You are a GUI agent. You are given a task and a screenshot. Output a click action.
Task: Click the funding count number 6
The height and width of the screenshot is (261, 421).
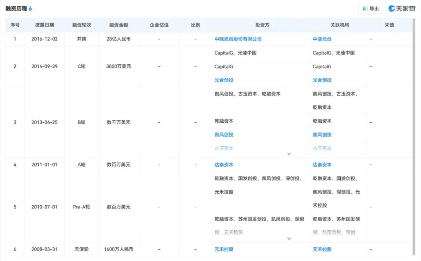point(30,9)
